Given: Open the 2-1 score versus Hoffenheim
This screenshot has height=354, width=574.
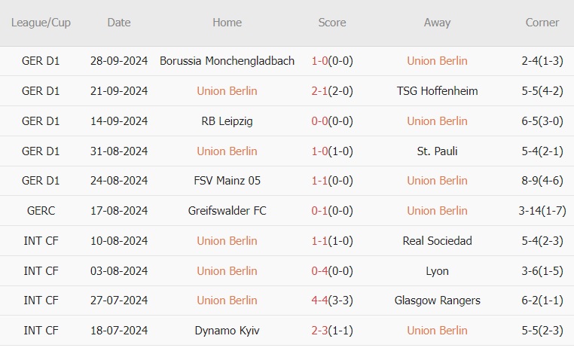Looking at the screenshot, I should (319, 91).
